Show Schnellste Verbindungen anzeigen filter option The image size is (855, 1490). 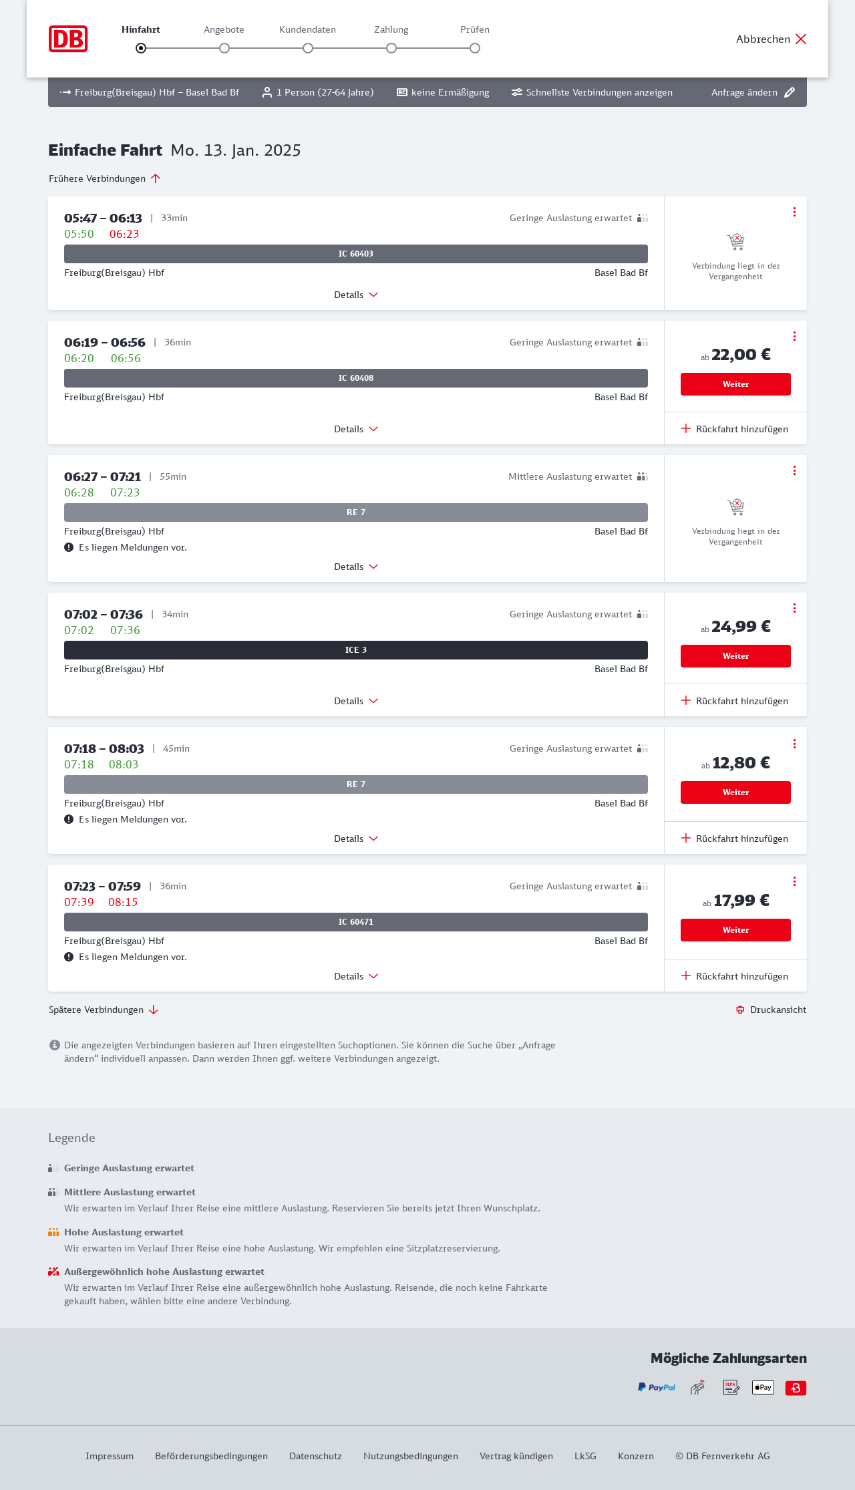tap(592, 92)
